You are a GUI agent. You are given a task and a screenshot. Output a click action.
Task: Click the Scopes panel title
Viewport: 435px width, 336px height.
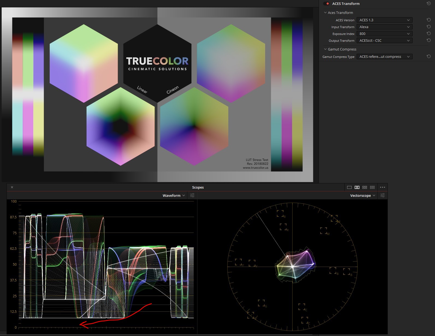click(198, 187)
